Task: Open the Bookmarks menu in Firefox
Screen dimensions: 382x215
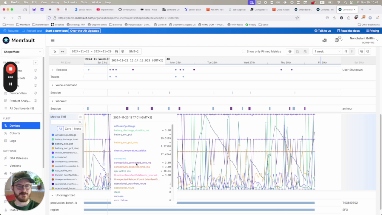Action: point(70,2)
